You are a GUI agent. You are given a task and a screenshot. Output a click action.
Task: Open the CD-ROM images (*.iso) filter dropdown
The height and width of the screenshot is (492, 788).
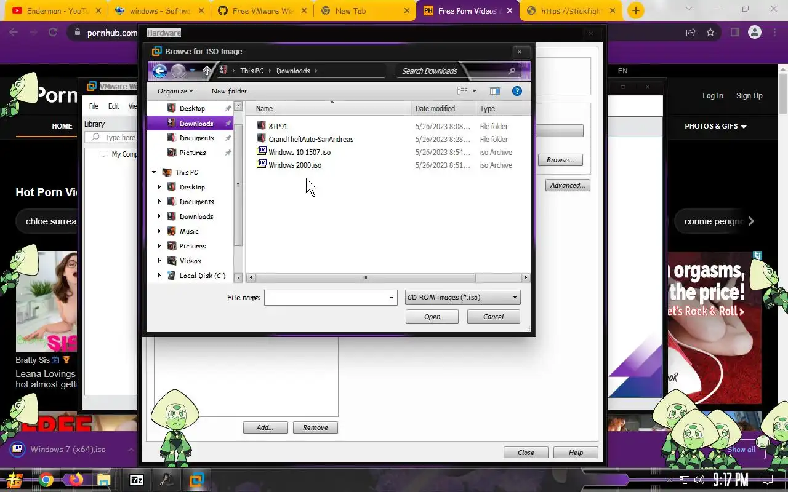click(x=463, y=298)
